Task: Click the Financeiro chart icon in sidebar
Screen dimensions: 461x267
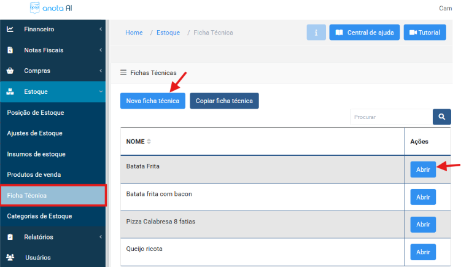Action: tap(10, 29)
